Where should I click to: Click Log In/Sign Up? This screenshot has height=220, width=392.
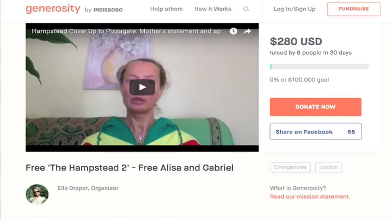[295, 9]
